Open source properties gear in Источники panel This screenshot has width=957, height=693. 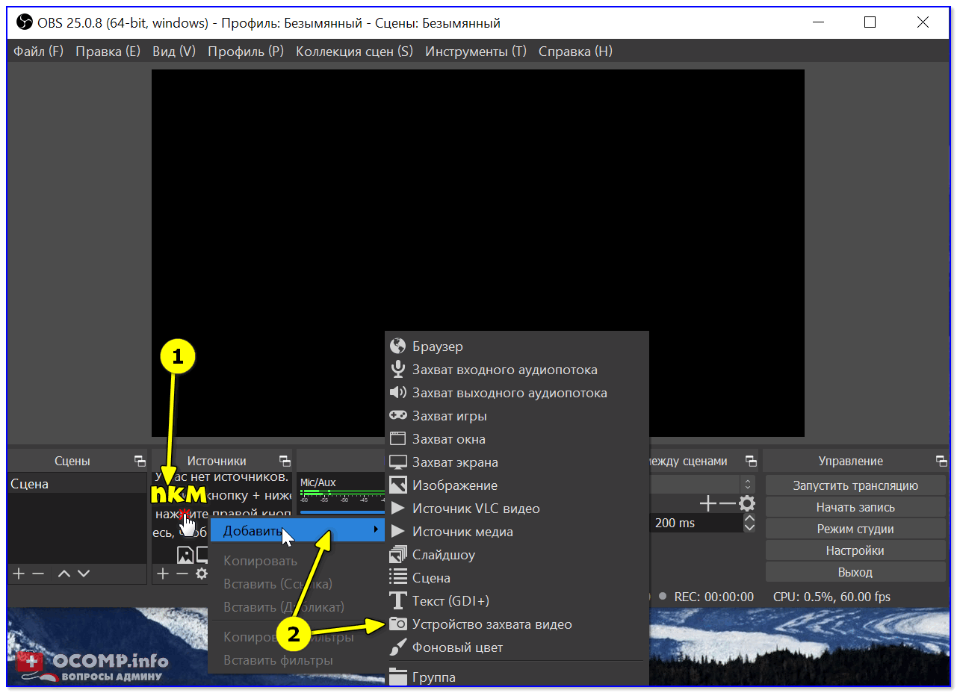201,574
